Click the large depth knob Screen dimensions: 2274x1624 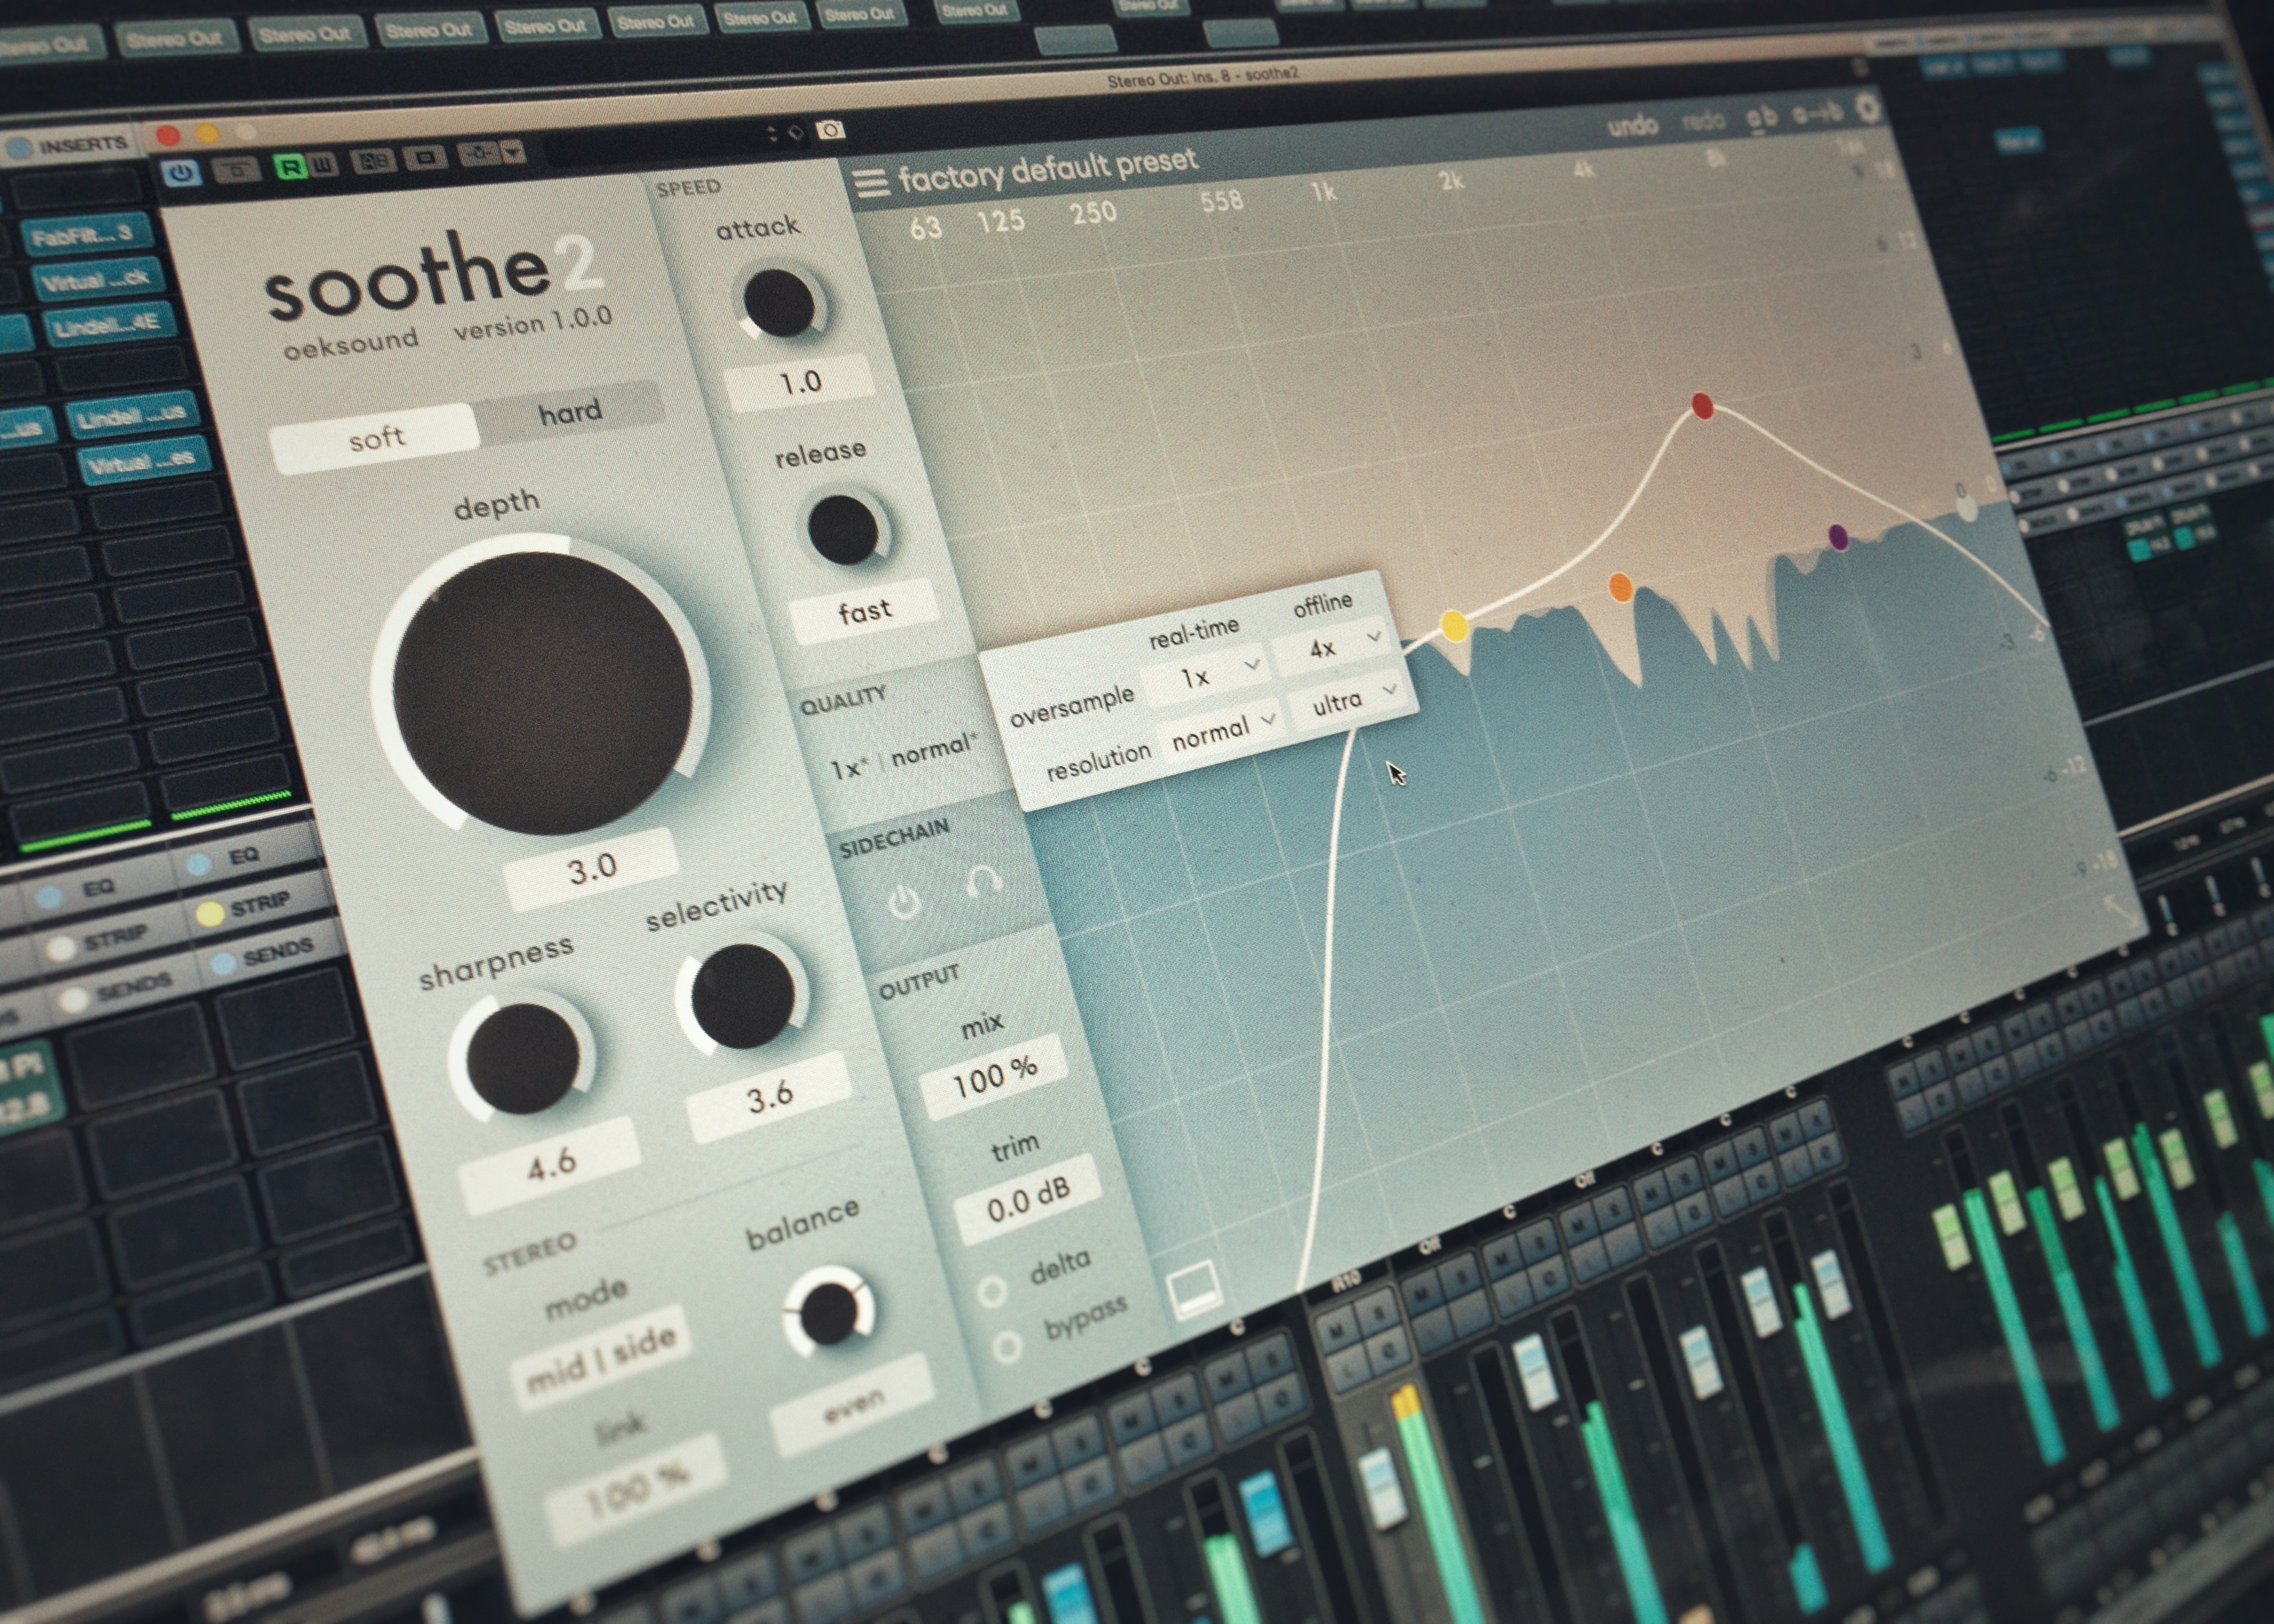542,692
